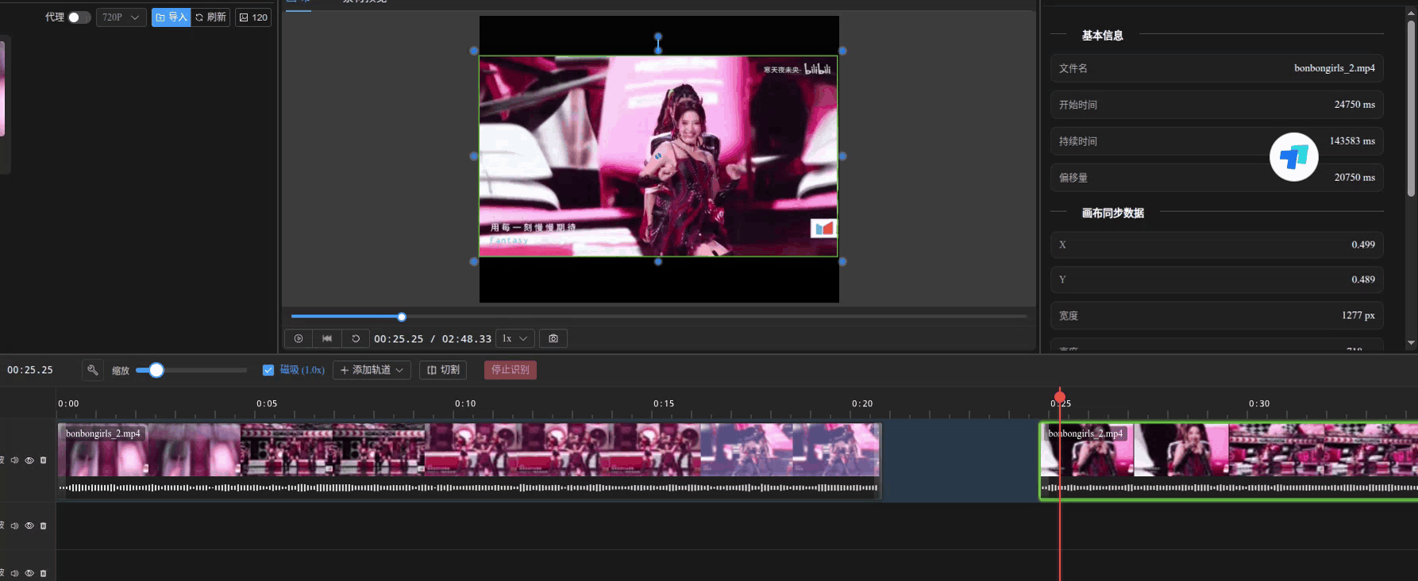Screen dimensions: 1418x581
Task: Take a snapshot with the camera icon
Action: coord(553,339)
